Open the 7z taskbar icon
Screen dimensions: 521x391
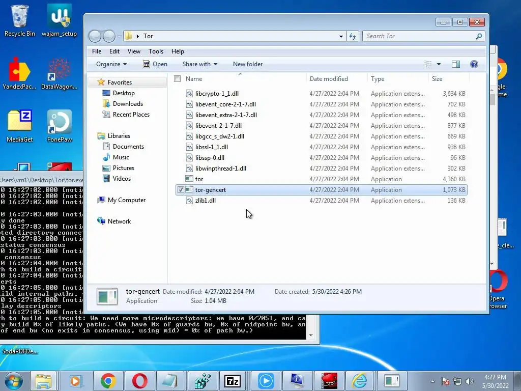pos(233,381)
